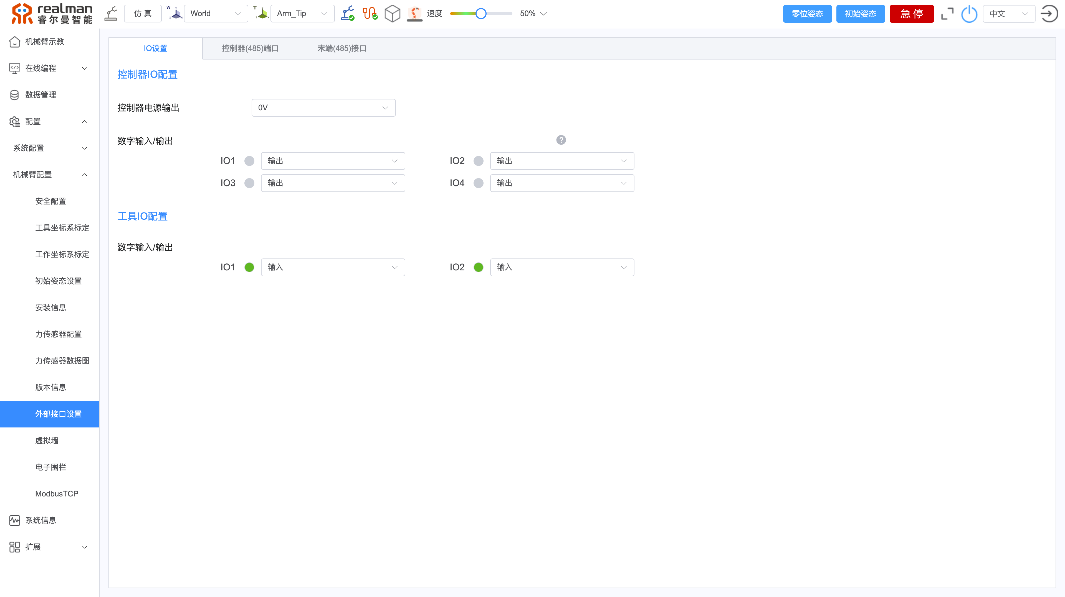Click the arm status icon with green check
Image resolution: width=1065 pixels, height=597 pixels.
[x=347, y=14]
